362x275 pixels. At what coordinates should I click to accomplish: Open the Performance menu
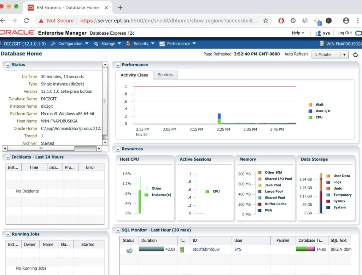pyautogui.click(x=178, y=44)
